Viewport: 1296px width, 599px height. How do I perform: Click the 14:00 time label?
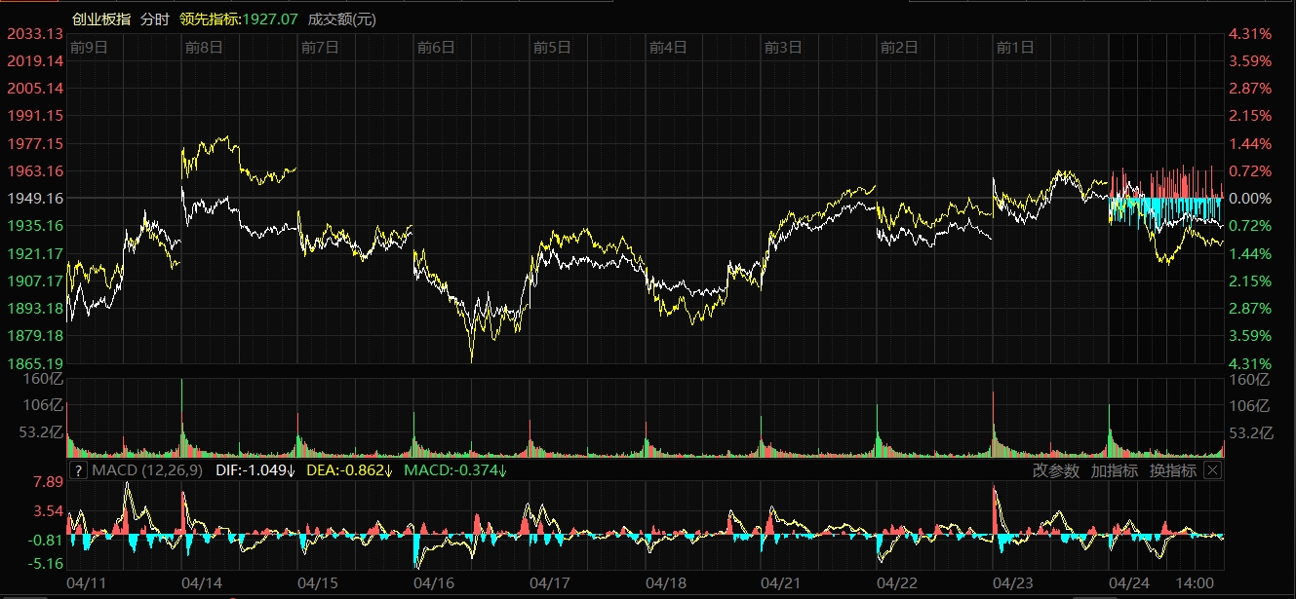pyautogui.click(x=1196, y=583)
